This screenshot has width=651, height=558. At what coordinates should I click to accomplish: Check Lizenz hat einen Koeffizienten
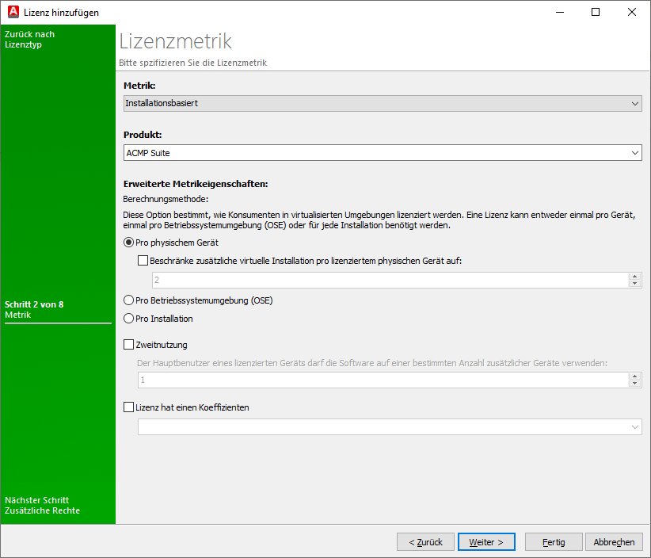pyautogui.click(x=128, y=407)
